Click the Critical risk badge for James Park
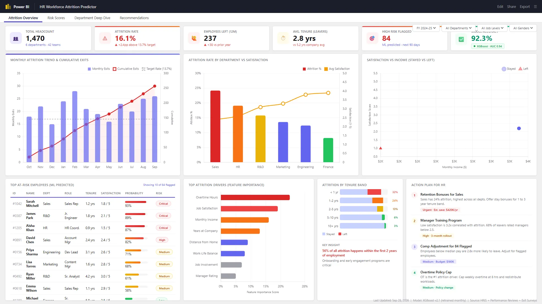542x304 pixels. click(163, 216)
